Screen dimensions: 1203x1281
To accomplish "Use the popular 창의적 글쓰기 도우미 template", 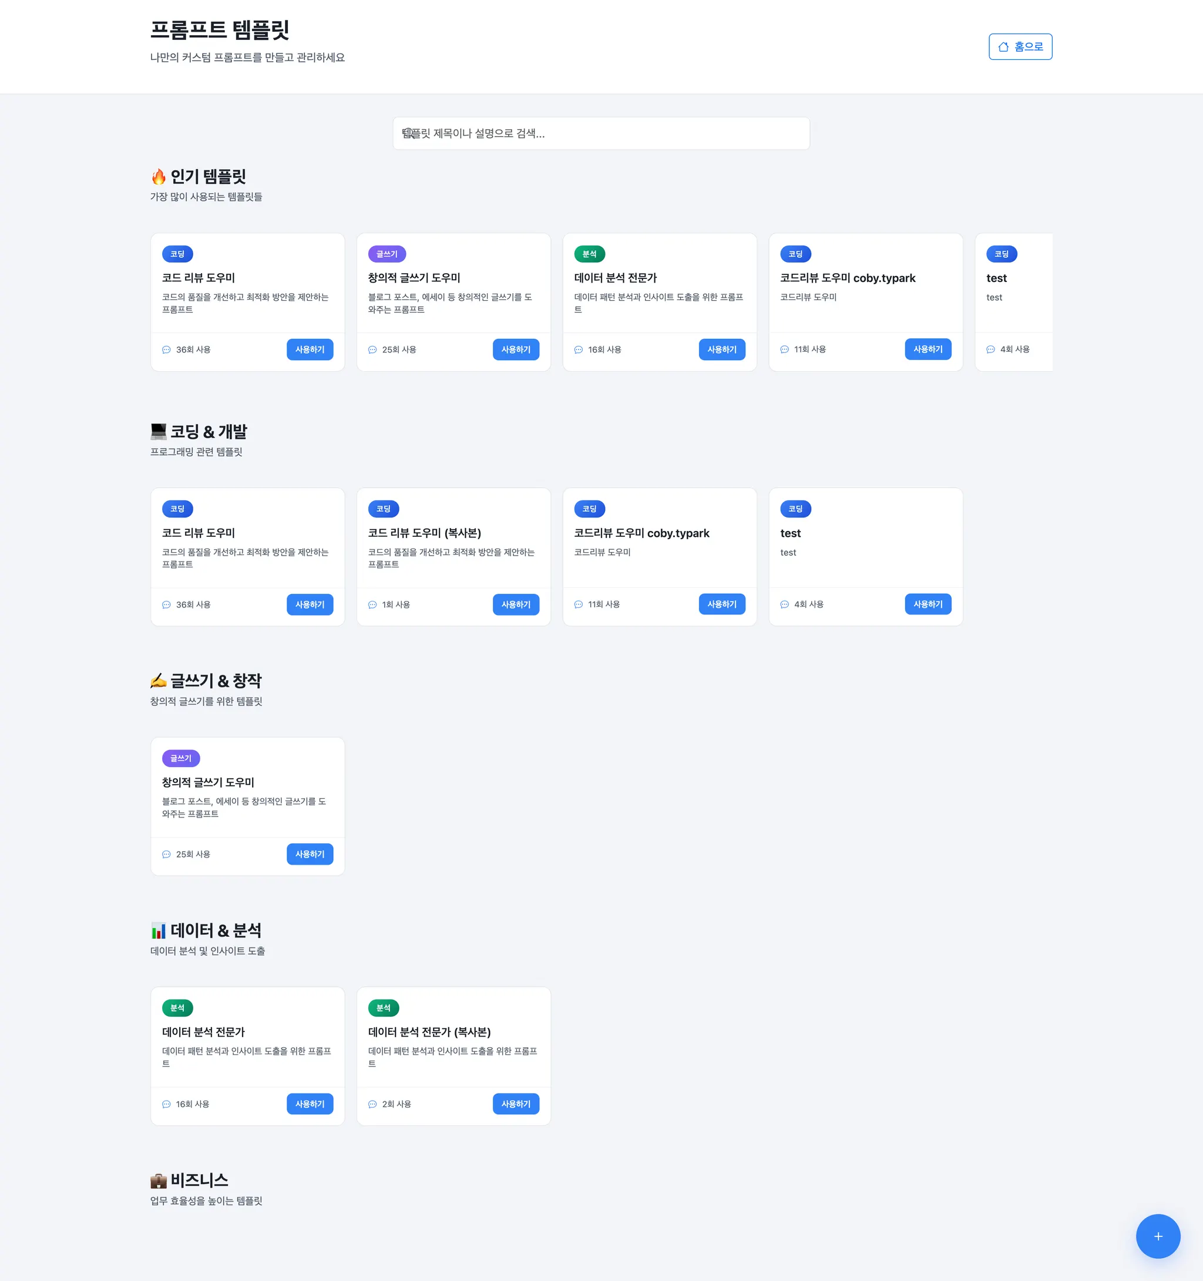I will pyautogui.click(x=516, y=349).
